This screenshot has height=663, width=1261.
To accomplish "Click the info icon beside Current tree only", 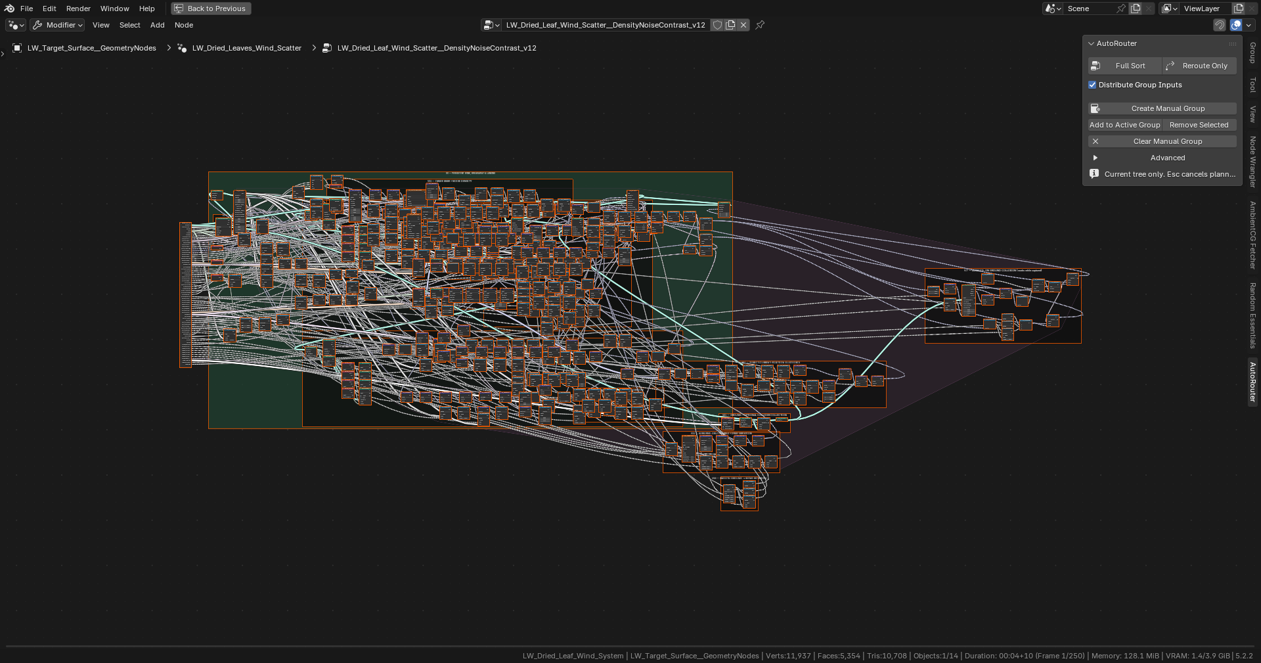I will pyautogui.click(x=1094, y=174).
